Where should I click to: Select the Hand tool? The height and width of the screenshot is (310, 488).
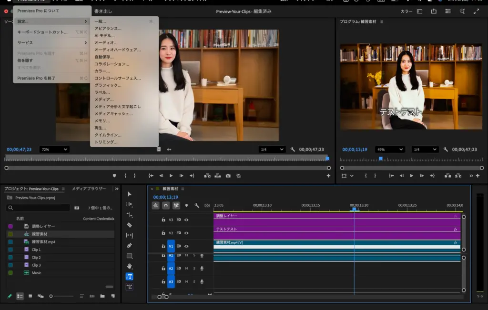pyautogui.click(x=129, y=266)
